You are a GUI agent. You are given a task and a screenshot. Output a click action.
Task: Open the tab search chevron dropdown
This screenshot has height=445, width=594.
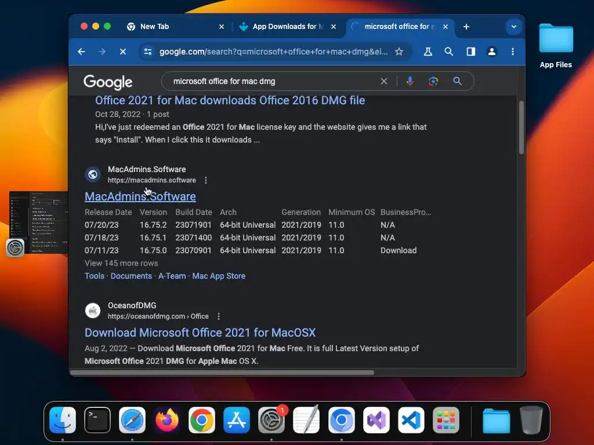[514, 27]
